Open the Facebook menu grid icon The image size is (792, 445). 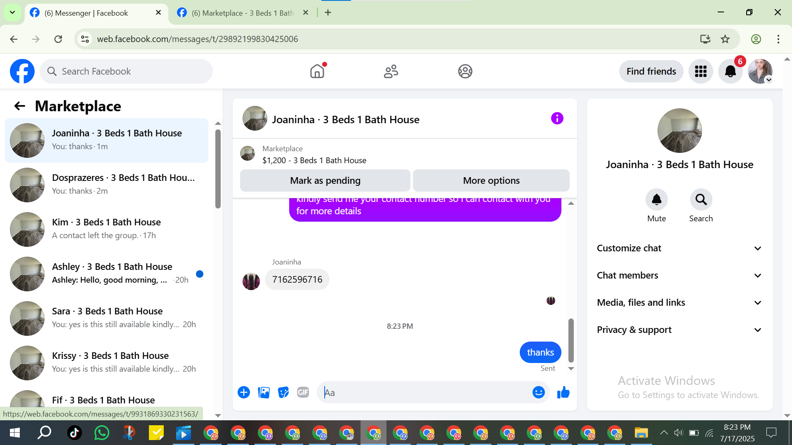coord(700,71)
